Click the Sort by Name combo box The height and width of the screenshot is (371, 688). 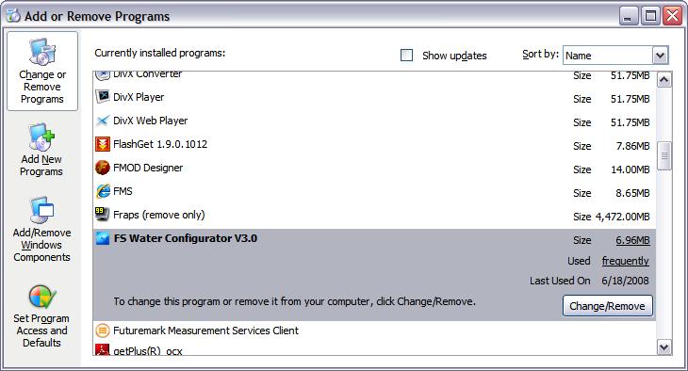(615, 56)
